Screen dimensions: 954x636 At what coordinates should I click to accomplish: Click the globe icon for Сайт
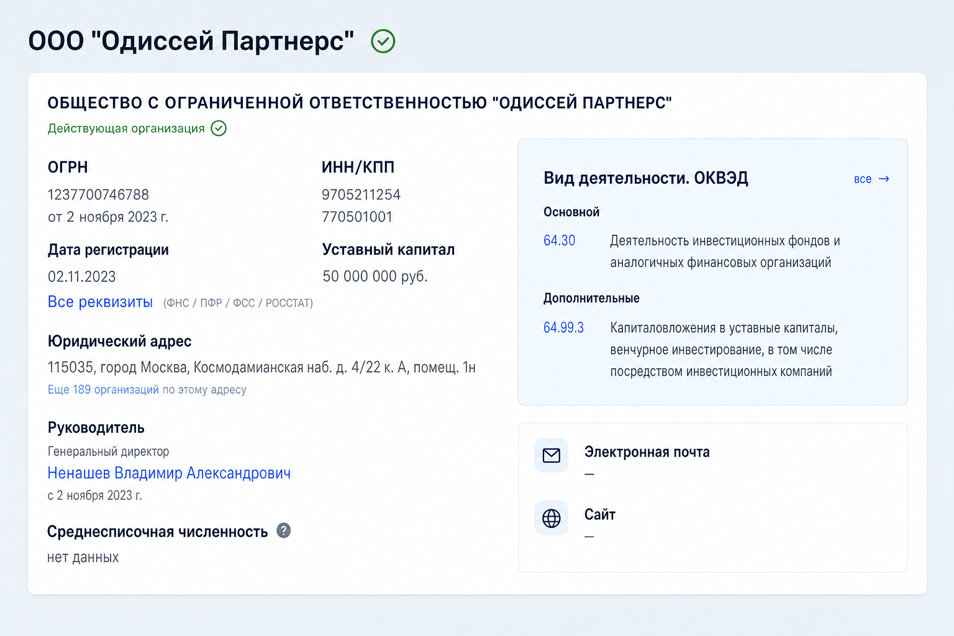coord(552,518)
